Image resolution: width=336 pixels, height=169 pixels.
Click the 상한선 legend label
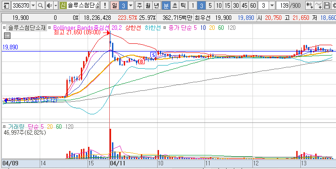point(133,28)
